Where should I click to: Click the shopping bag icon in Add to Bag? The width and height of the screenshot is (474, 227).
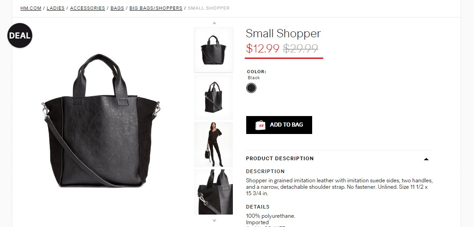click(x=260, y=125)
